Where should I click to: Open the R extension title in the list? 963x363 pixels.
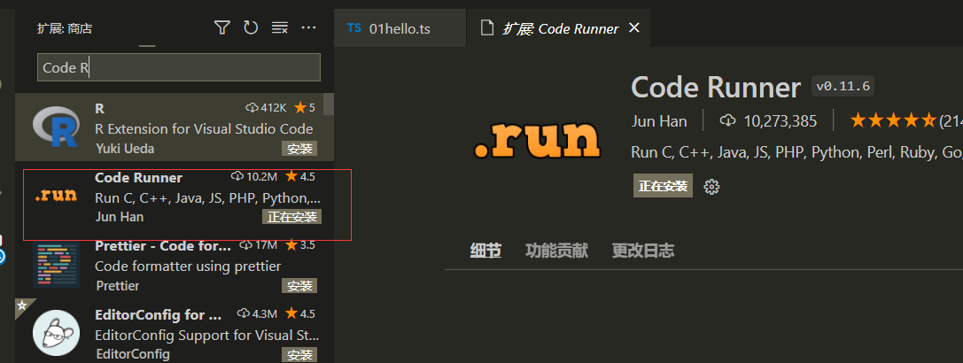tap(99, 108)
